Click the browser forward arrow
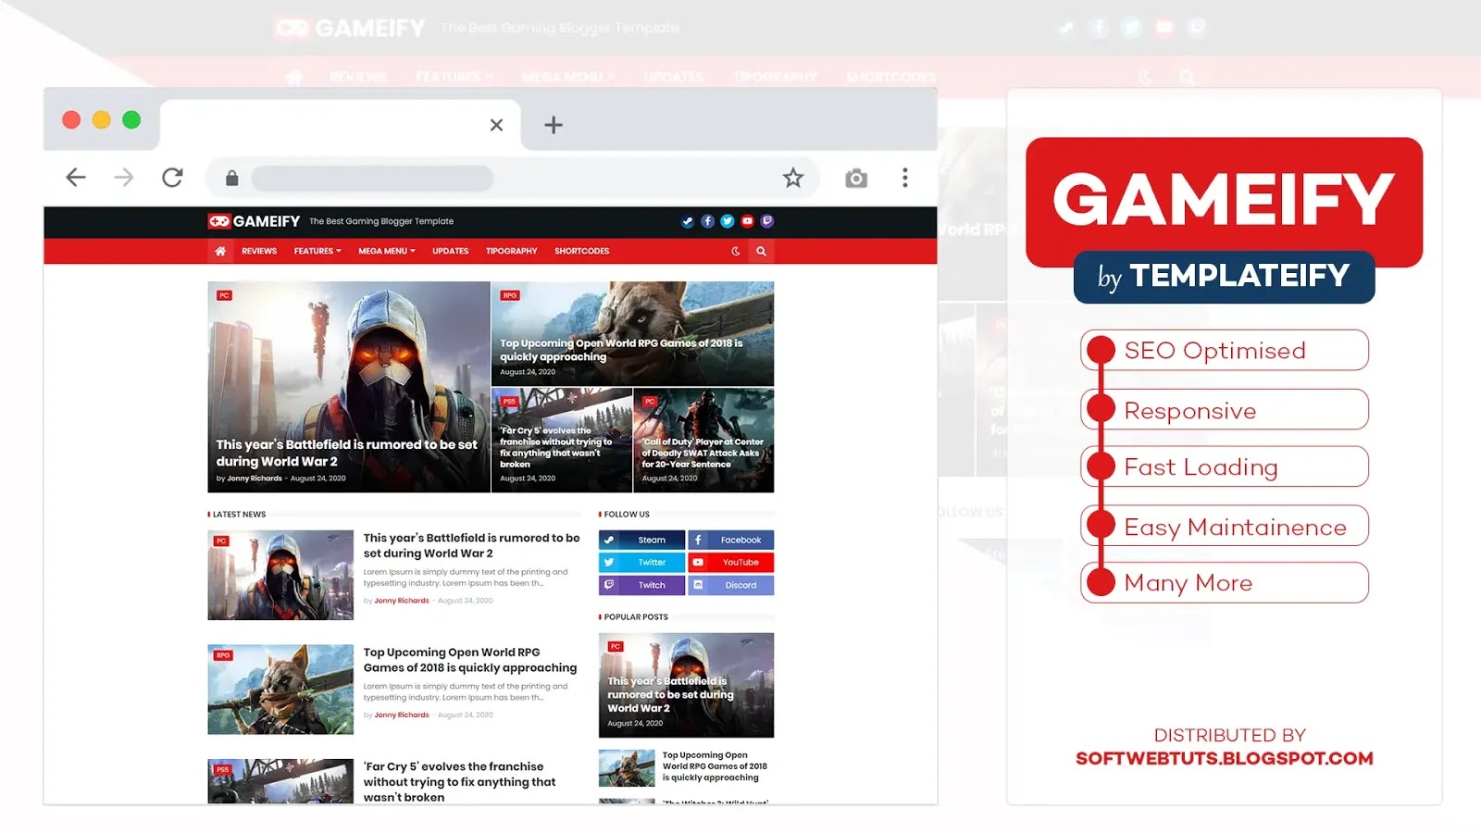1481x833 pixels. (x=124, y=178)
